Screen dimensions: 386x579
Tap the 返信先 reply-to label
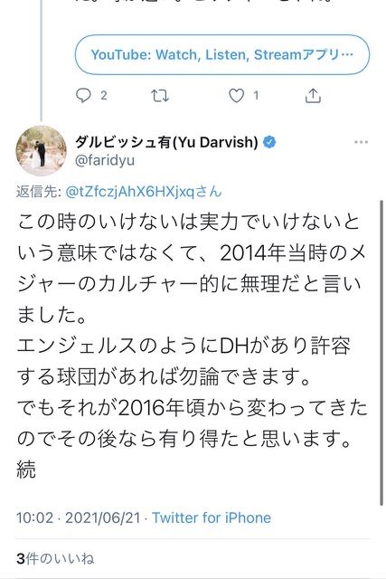[38, 192]
